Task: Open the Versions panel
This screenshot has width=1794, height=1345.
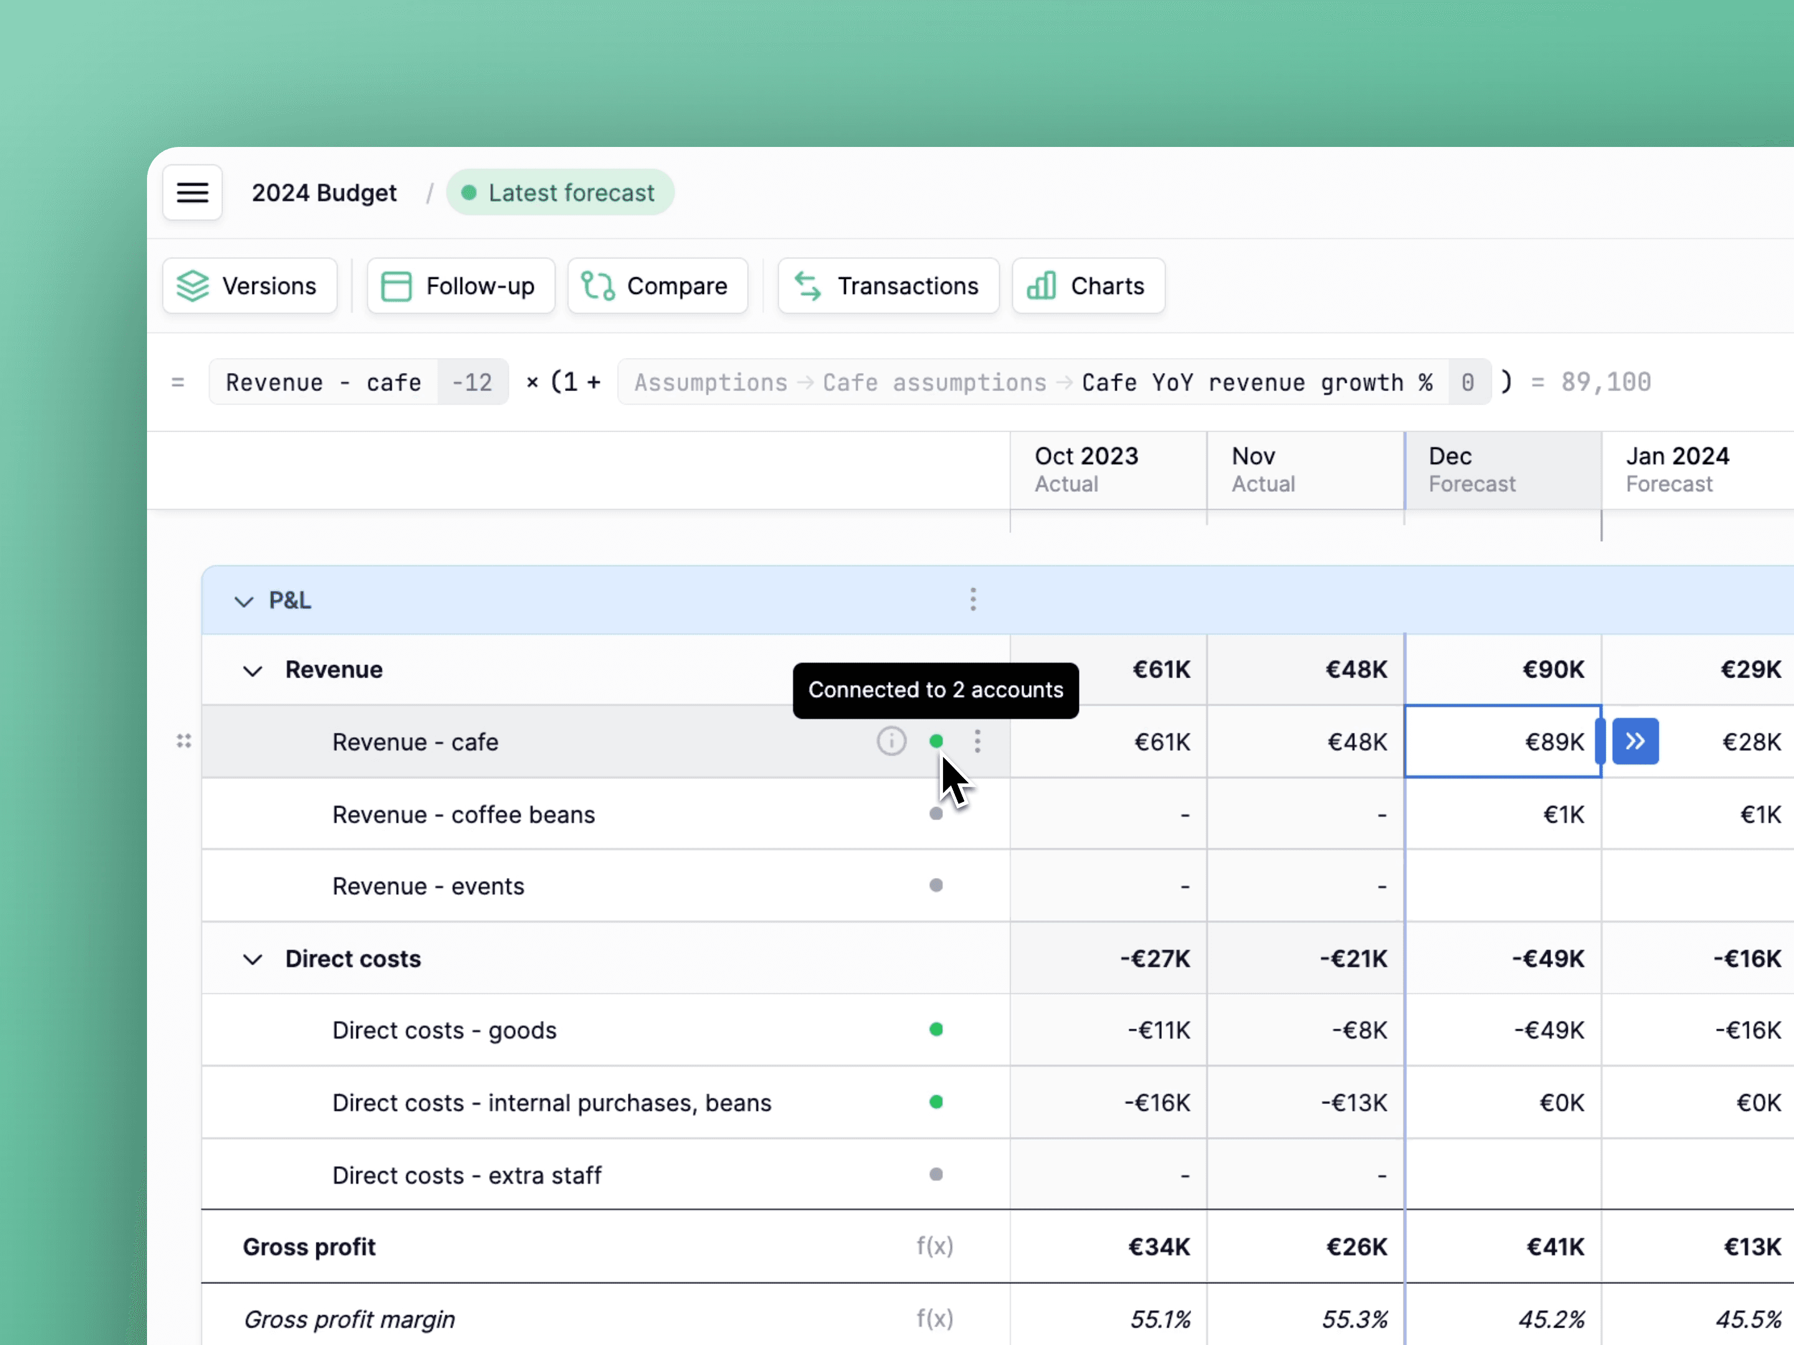Action: click(250, 285)
